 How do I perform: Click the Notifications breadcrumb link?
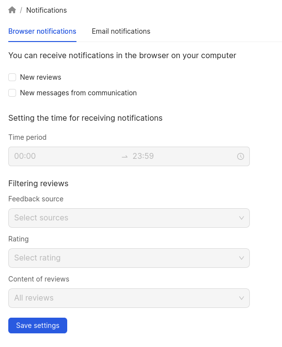point(47,10)
